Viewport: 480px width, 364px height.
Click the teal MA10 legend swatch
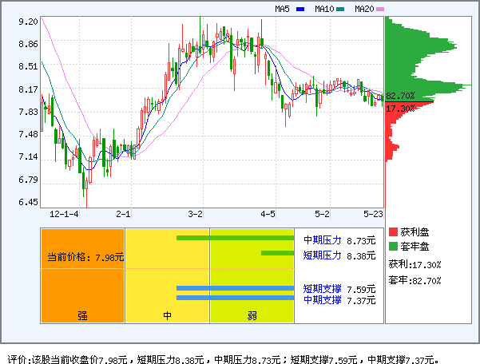pyautogui.click(x=340, y=10)
